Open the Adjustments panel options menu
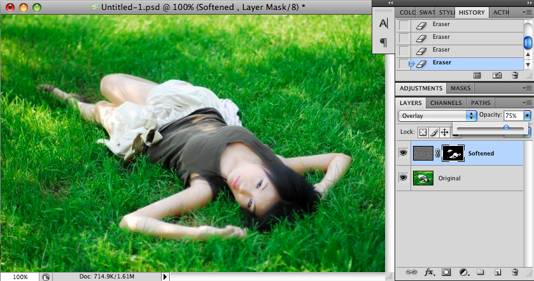Viewport: 534px width, 281px height. 527,89
